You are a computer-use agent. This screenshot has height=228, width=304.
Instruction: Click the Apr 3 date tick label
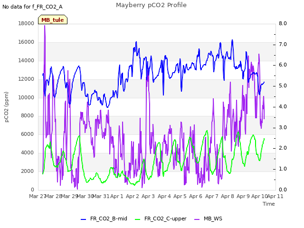click(x=148, y=196)
